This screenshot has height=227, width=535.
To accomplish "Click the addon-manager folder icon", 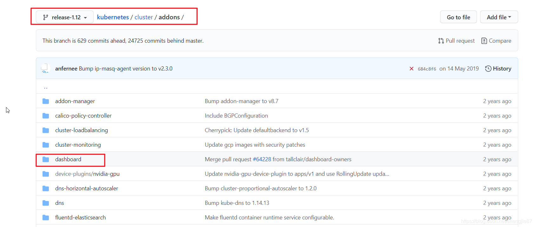I will click(46, 101).
